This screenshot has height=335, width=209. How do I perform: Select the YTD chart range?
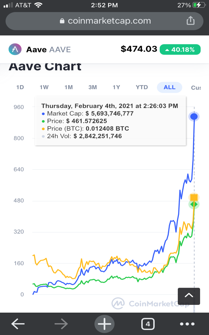coord(142,87)
